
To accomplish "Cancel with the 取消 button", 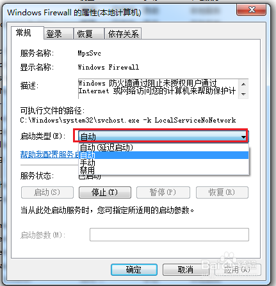I will [x=186, y=269].
